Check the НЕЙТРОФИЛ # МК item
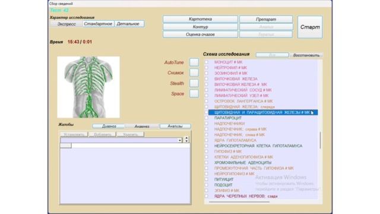 (x=207, y=68)
